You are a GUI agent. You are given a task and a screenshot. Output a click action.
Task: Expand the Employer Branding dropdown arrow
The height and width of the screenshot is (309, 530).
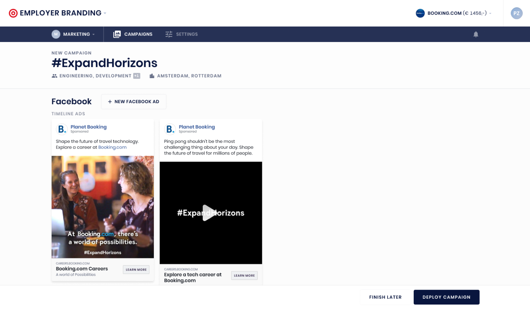[105, 13]
